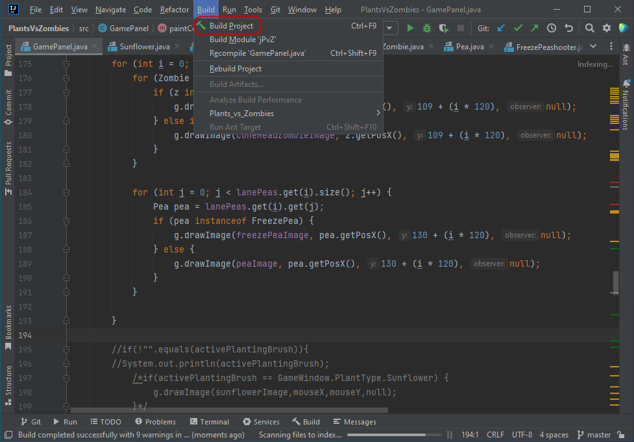Open Problems tool window

click(156, 422)
